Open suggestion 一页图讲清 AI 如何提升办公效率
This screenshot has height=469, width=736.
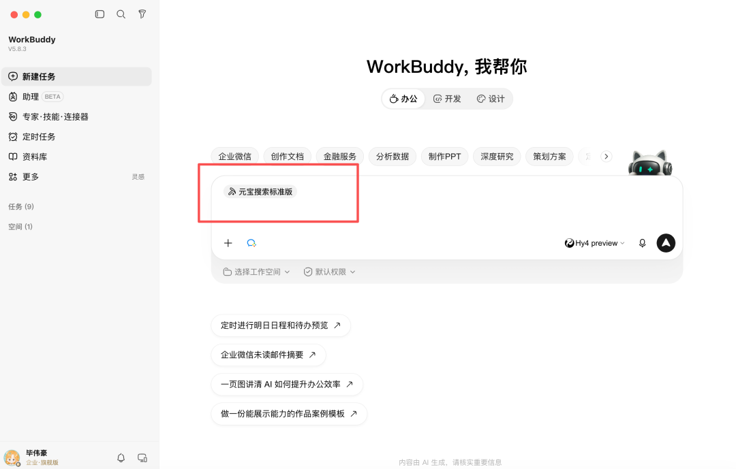(x=287, y=385)
